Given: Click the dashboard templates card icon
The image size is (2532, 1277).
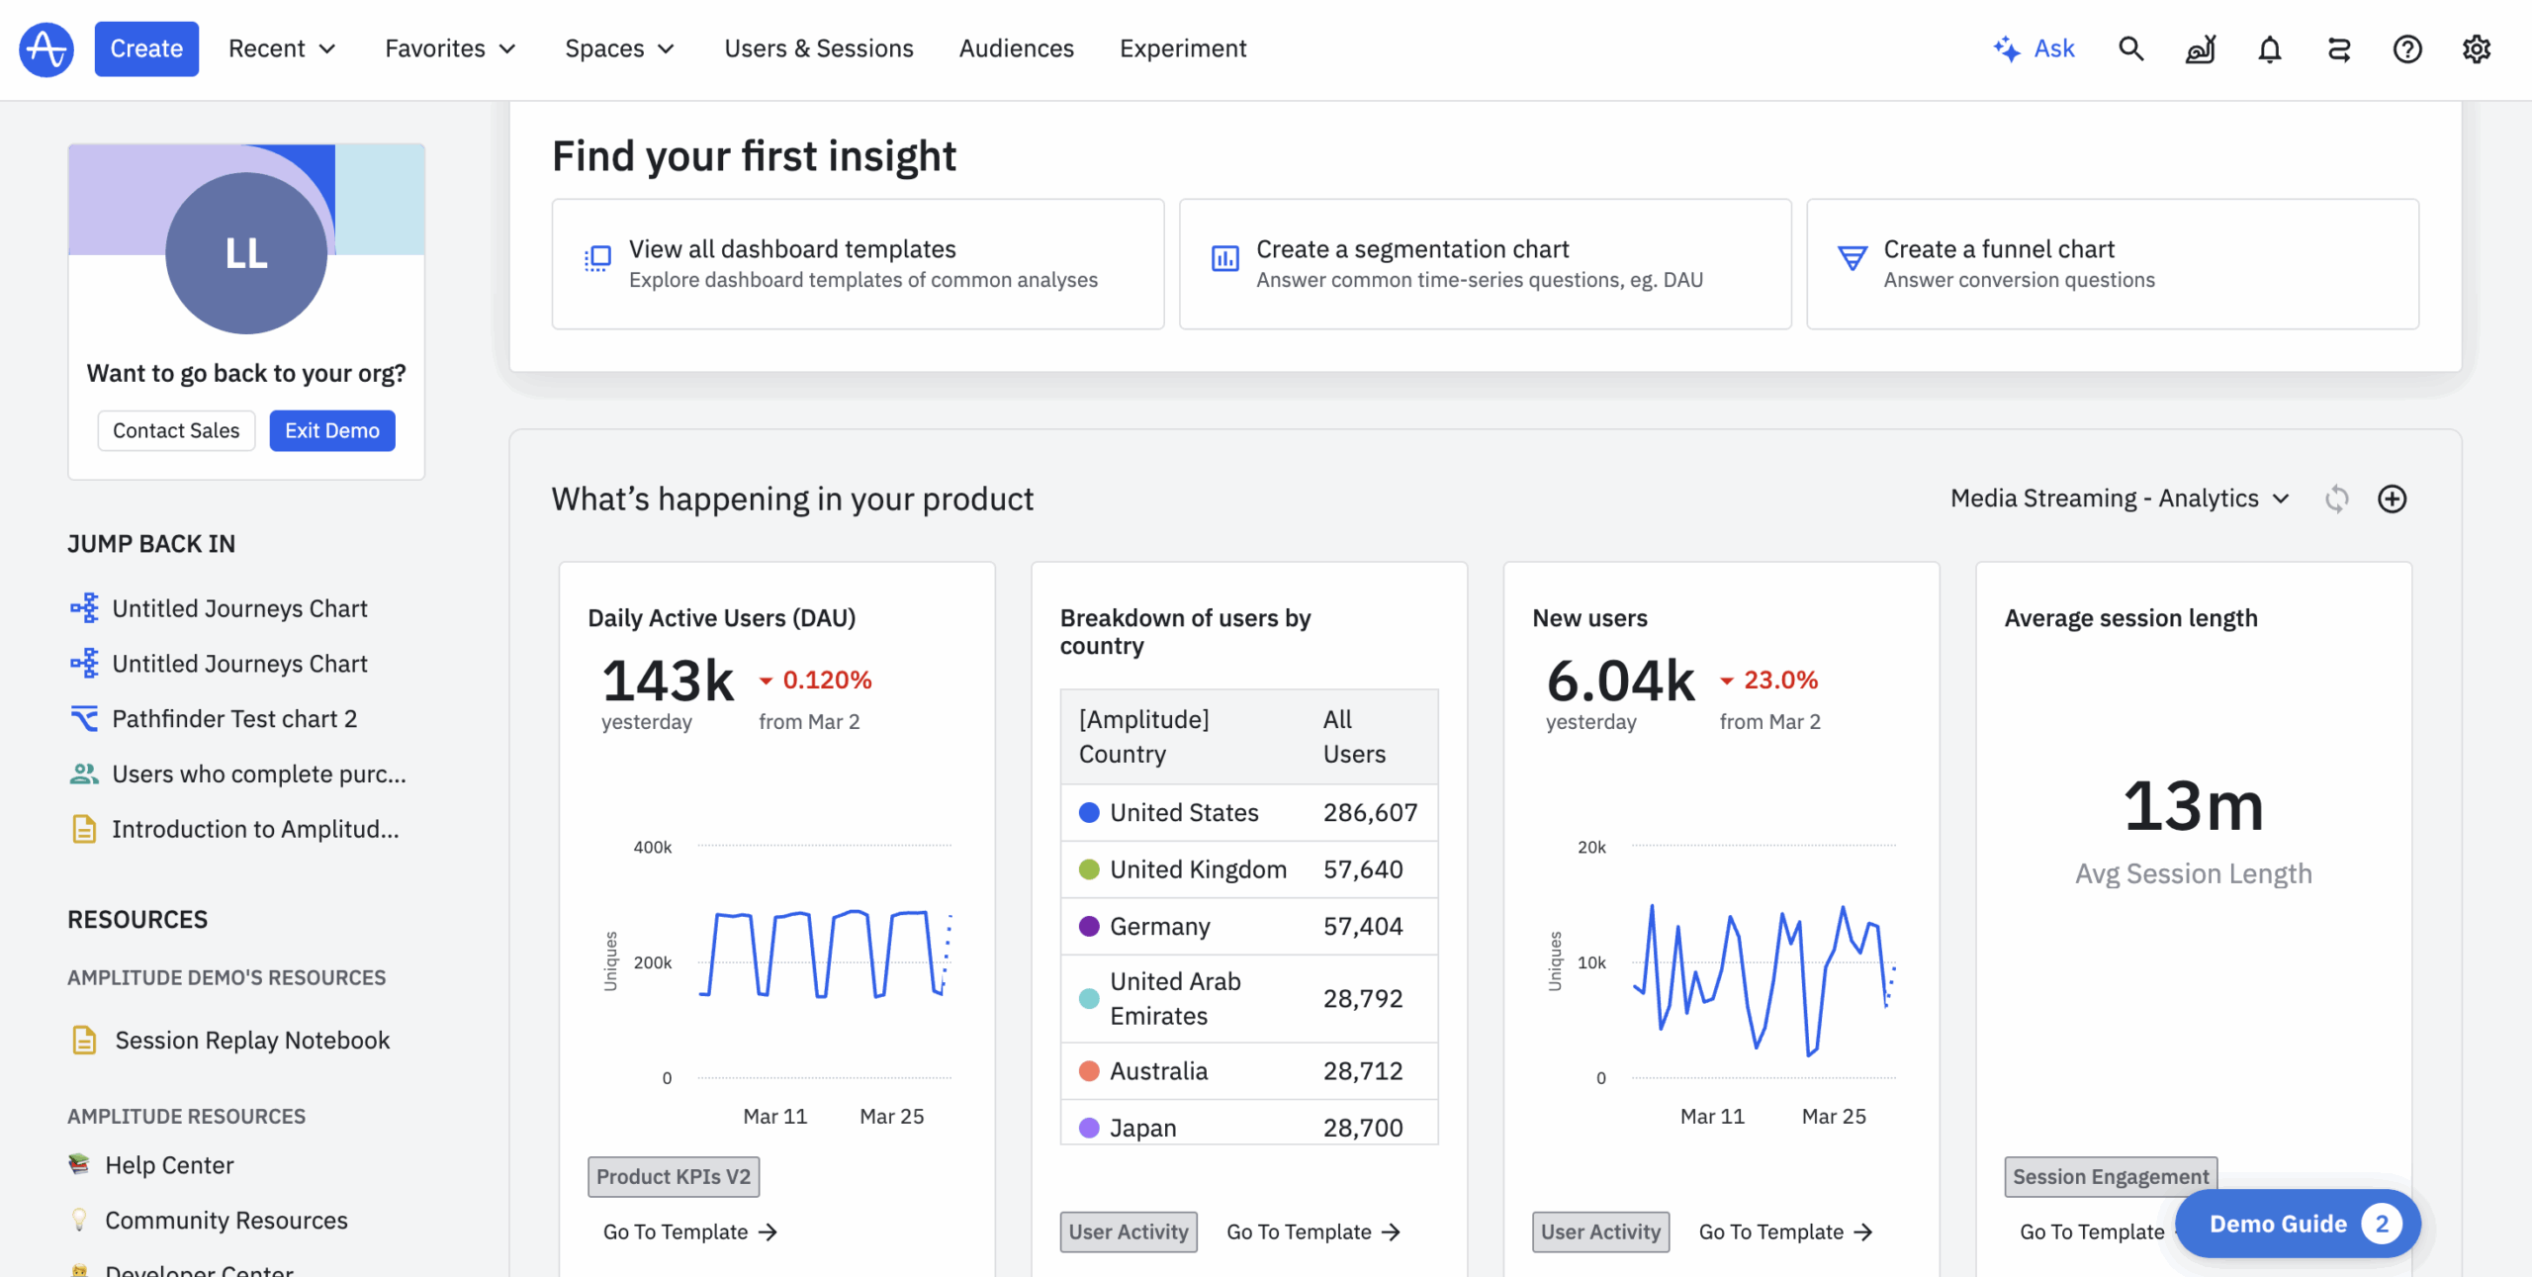Looking at the screenshot, I should 597,259.
